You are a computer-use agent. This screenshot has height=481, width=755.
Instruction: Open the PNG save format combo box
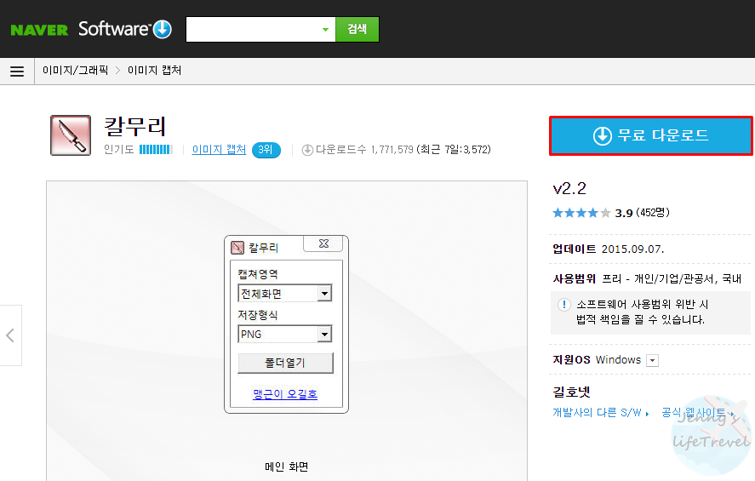point(285,335)
